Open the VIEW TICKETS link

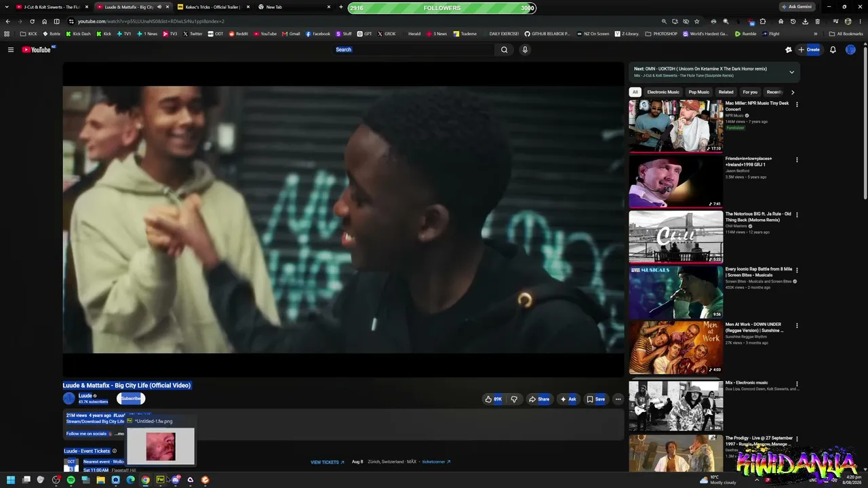coord(328,462)
